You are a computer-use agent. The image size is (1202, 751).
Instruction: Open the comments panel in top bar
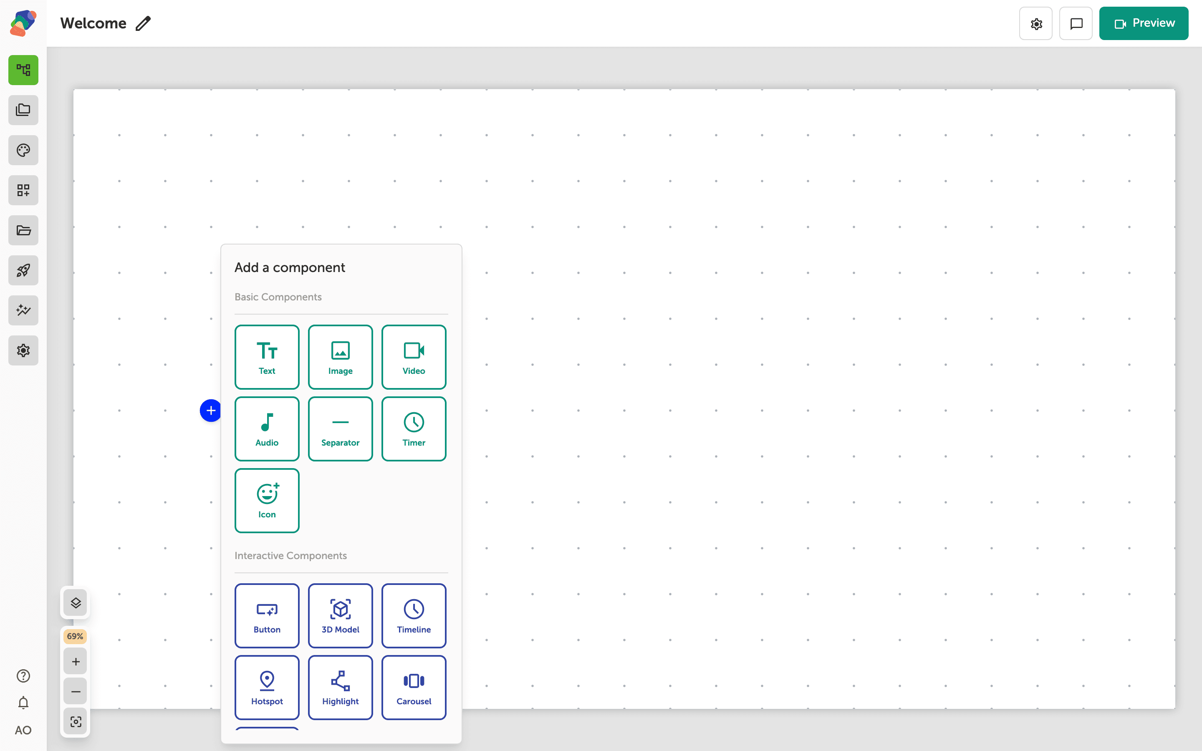coord(1076,23)
